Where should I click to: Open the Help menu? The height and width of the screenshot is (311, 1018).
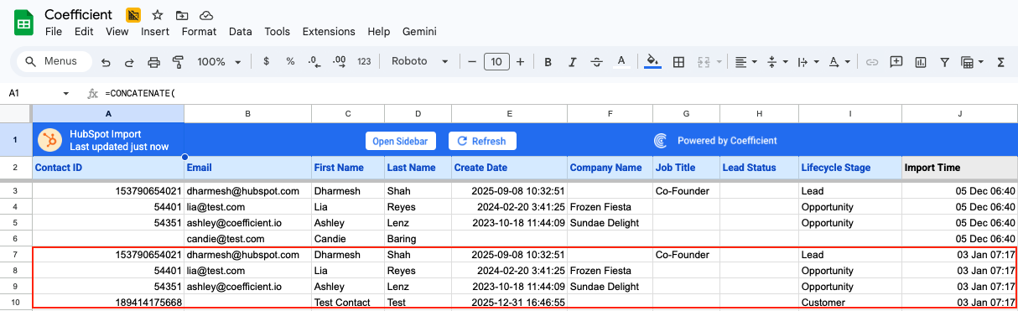point(379,32)
